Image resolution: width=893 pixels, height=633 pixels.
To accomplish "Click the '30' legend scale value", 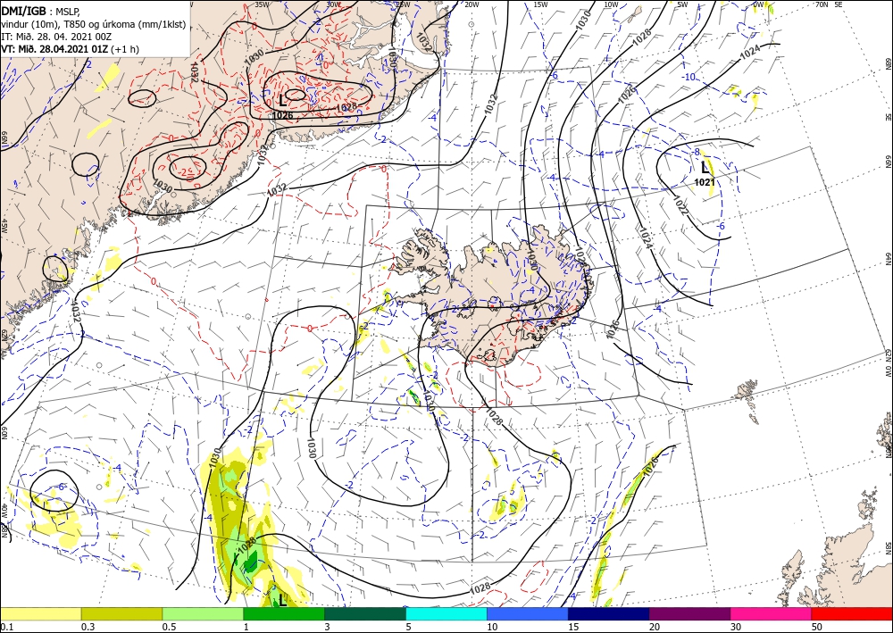I will click(735, 627).
